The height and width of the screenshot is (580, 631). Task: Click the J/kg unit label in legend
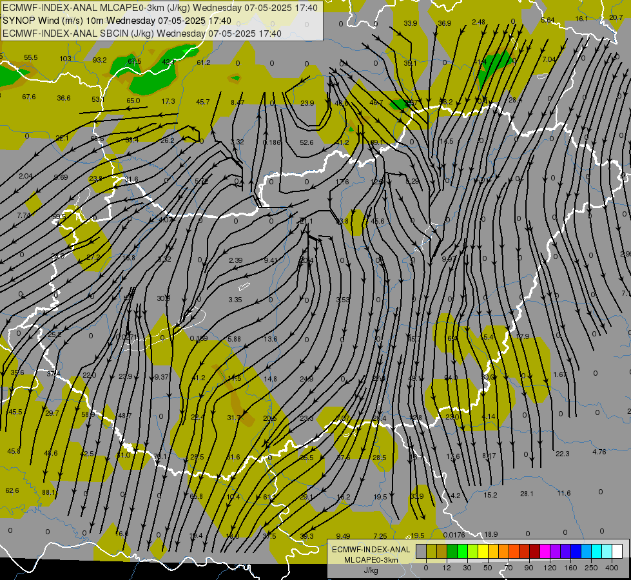(x=371, y=570)
